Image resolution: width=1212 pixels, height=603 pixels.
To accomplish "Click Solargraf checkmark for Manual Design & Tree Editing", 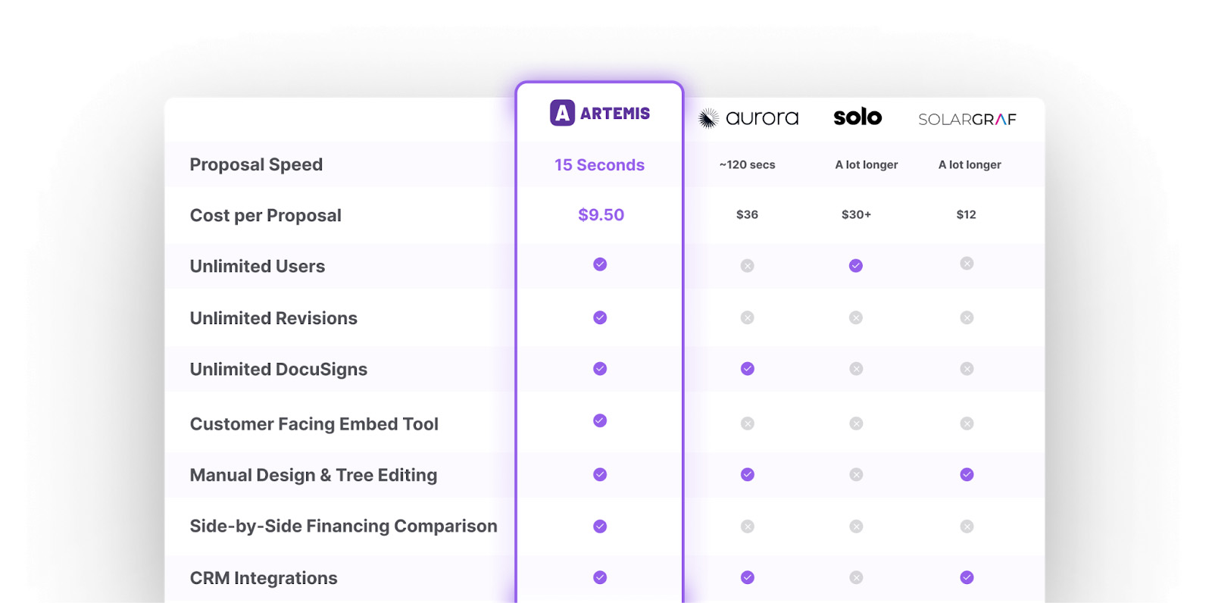I will 967,475.
